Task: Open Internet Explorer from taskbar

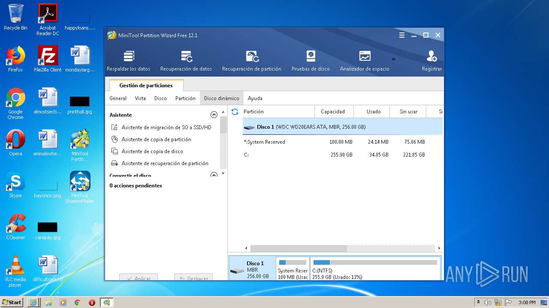Action: coord(33,302)
